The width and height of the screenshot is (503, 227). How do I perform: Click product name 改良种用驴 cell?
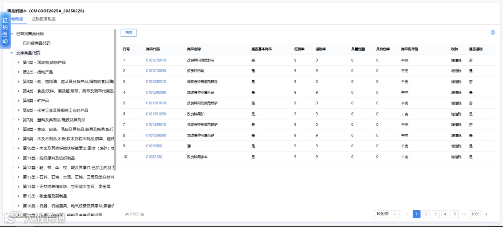(196, 114)
